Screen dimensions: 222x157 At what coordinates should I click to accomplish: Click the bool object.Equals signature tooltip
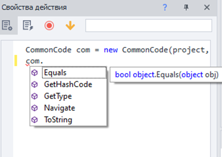point(166,75)
